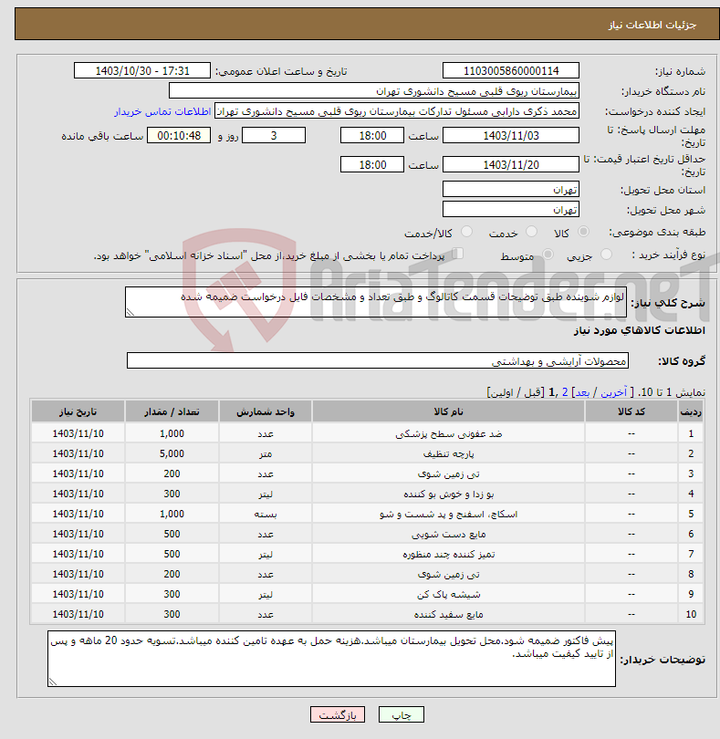The image size is (720, 739).
Task: Click the ایجاد کننده درخواست field
Action: tap(397, 111)
